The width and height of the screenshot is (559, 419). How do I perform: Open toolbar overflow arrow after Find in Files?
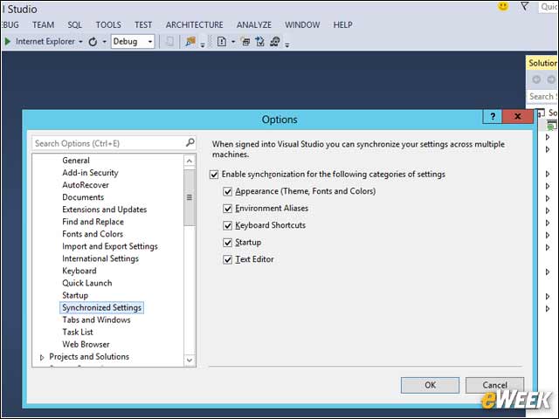click(x=203, y=45)
